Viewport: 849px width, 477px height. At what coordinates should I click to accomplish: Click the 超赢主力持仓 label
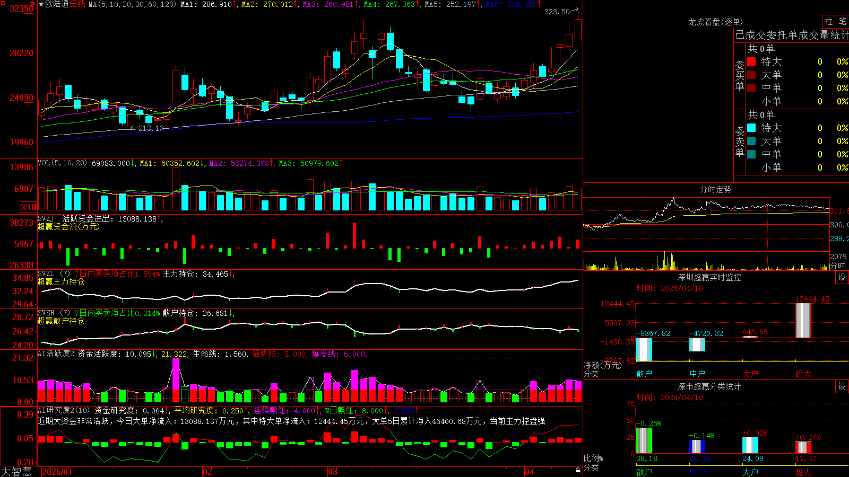(x=61, y=281)
